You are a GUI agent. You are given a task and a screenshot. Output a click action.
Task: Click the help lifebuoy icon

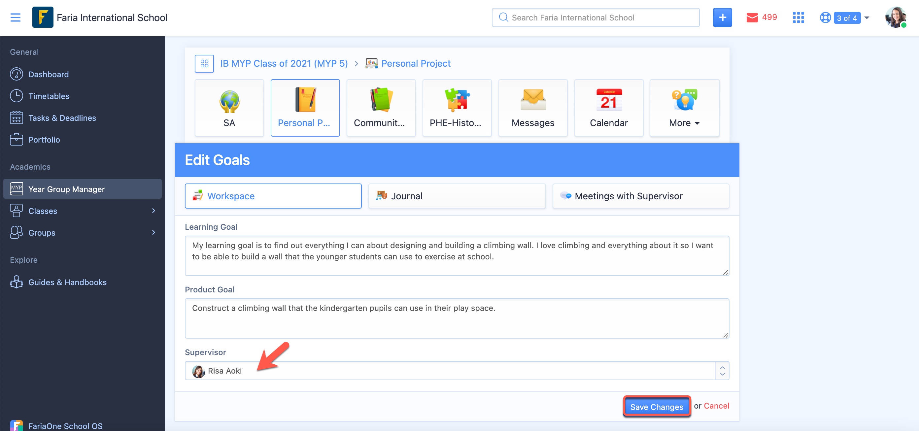pos(825,17)
